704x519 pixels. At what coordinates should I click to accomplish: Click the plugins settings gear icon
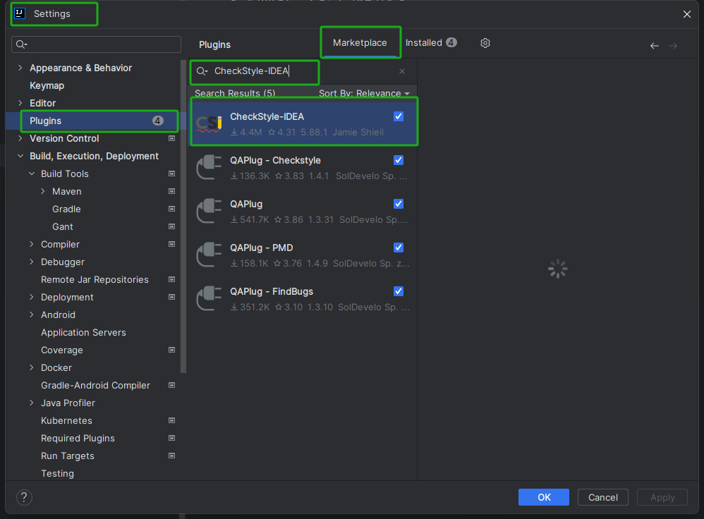(x=485, y=43)
